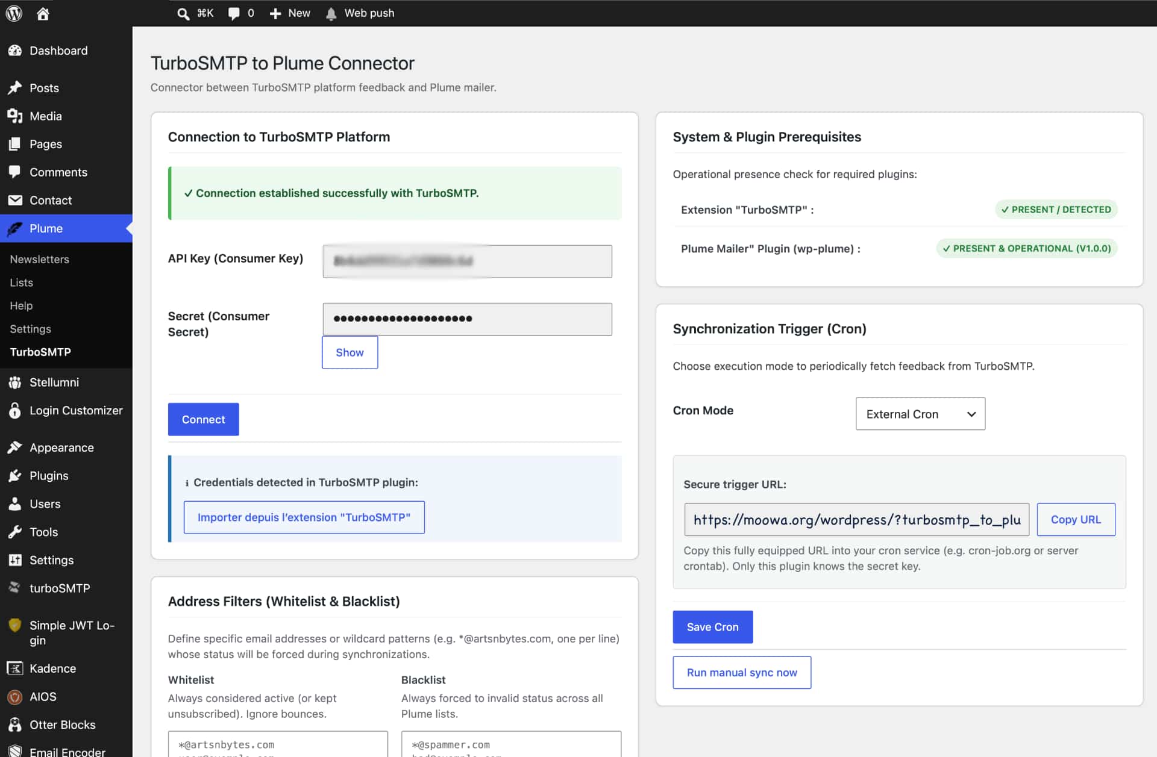1157x757 pixels.
Task: Click the Simple JWT Login shield icon
Action: tap(15, 626)
